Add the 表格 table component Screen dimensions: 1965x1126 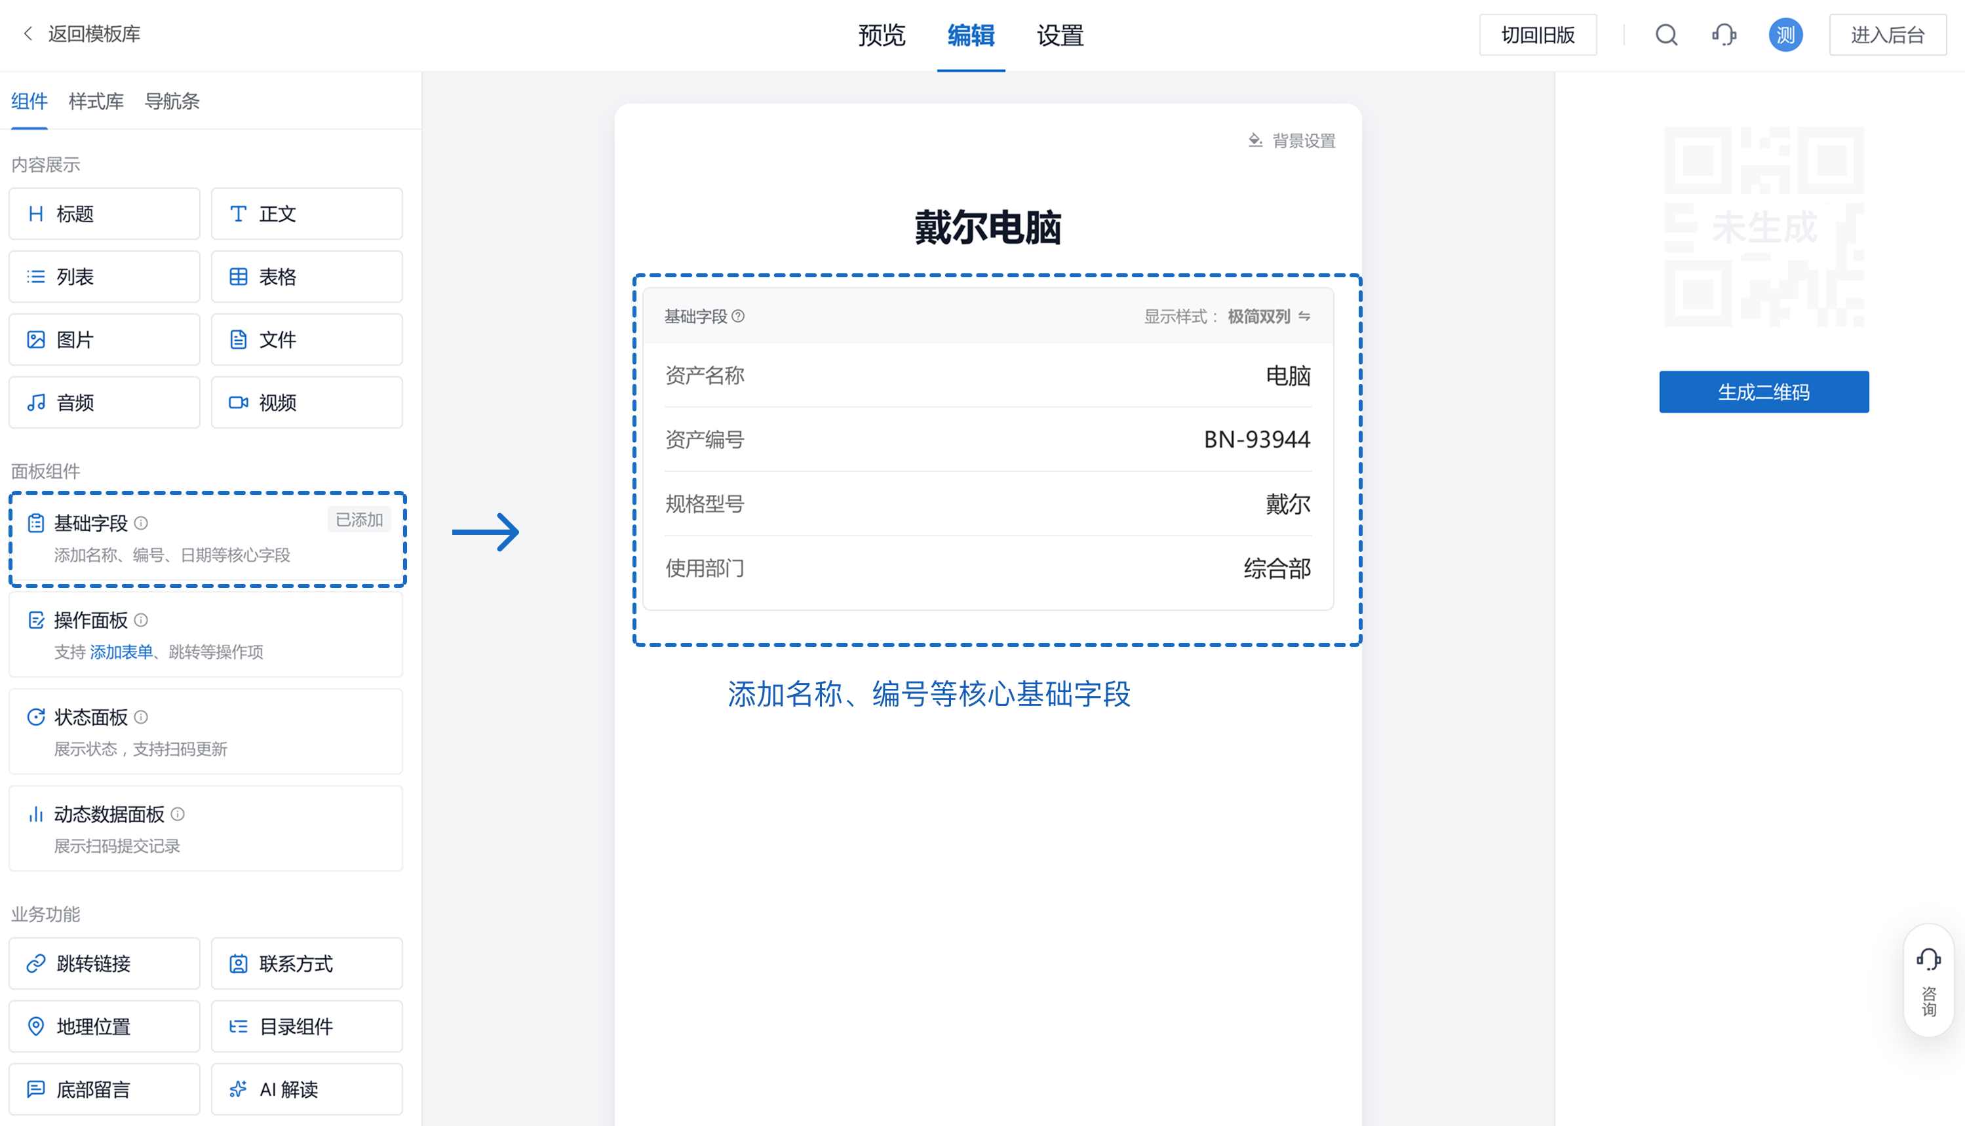click(x=307, y=277)
